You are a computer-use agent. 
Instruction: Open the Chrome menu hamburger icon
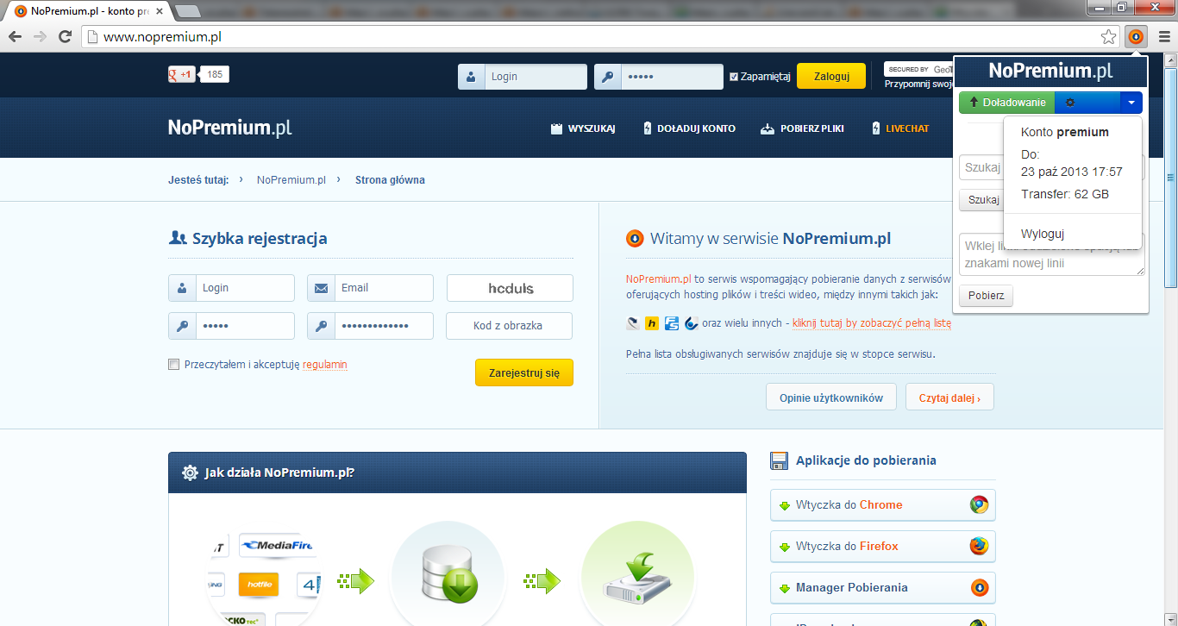1164,36
